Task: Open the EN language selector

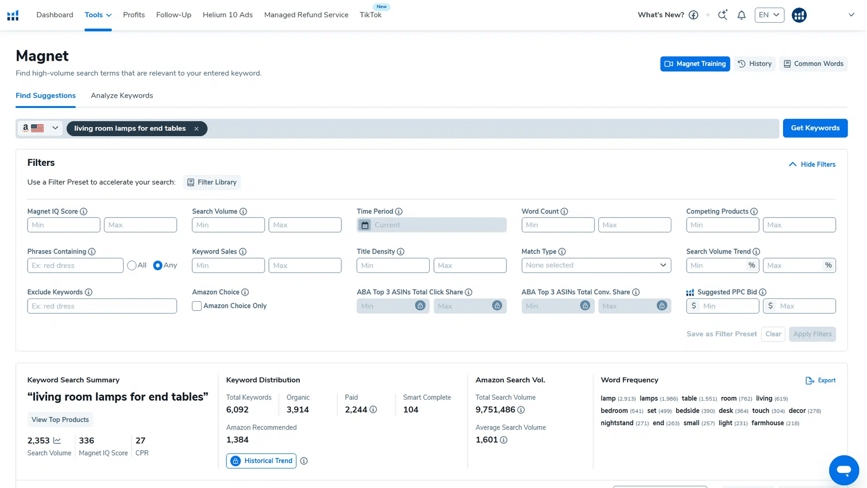Action: [769, 15]
